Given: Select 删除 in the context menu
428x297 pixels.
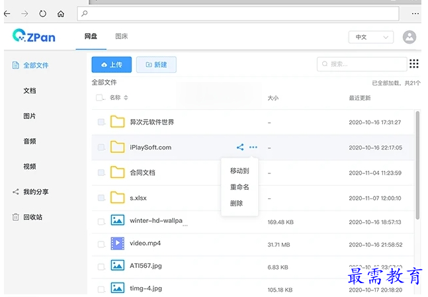Looking at the screenshot, I should tap(236, 203).
